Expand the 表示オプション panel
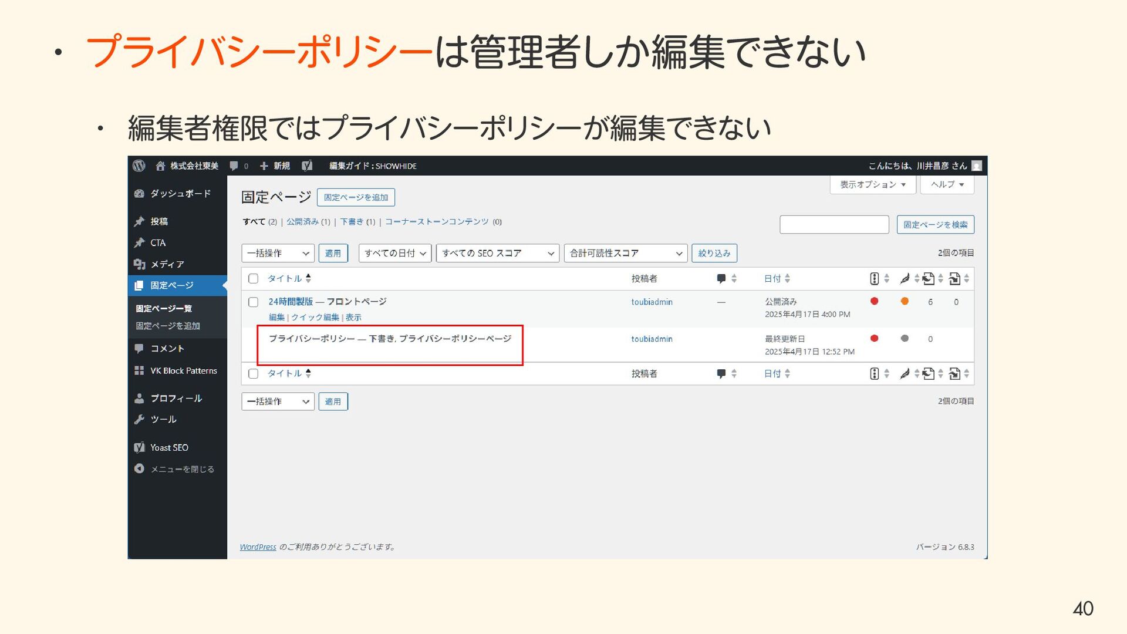This screenshot has height=634, width=1127. point(872,184)
